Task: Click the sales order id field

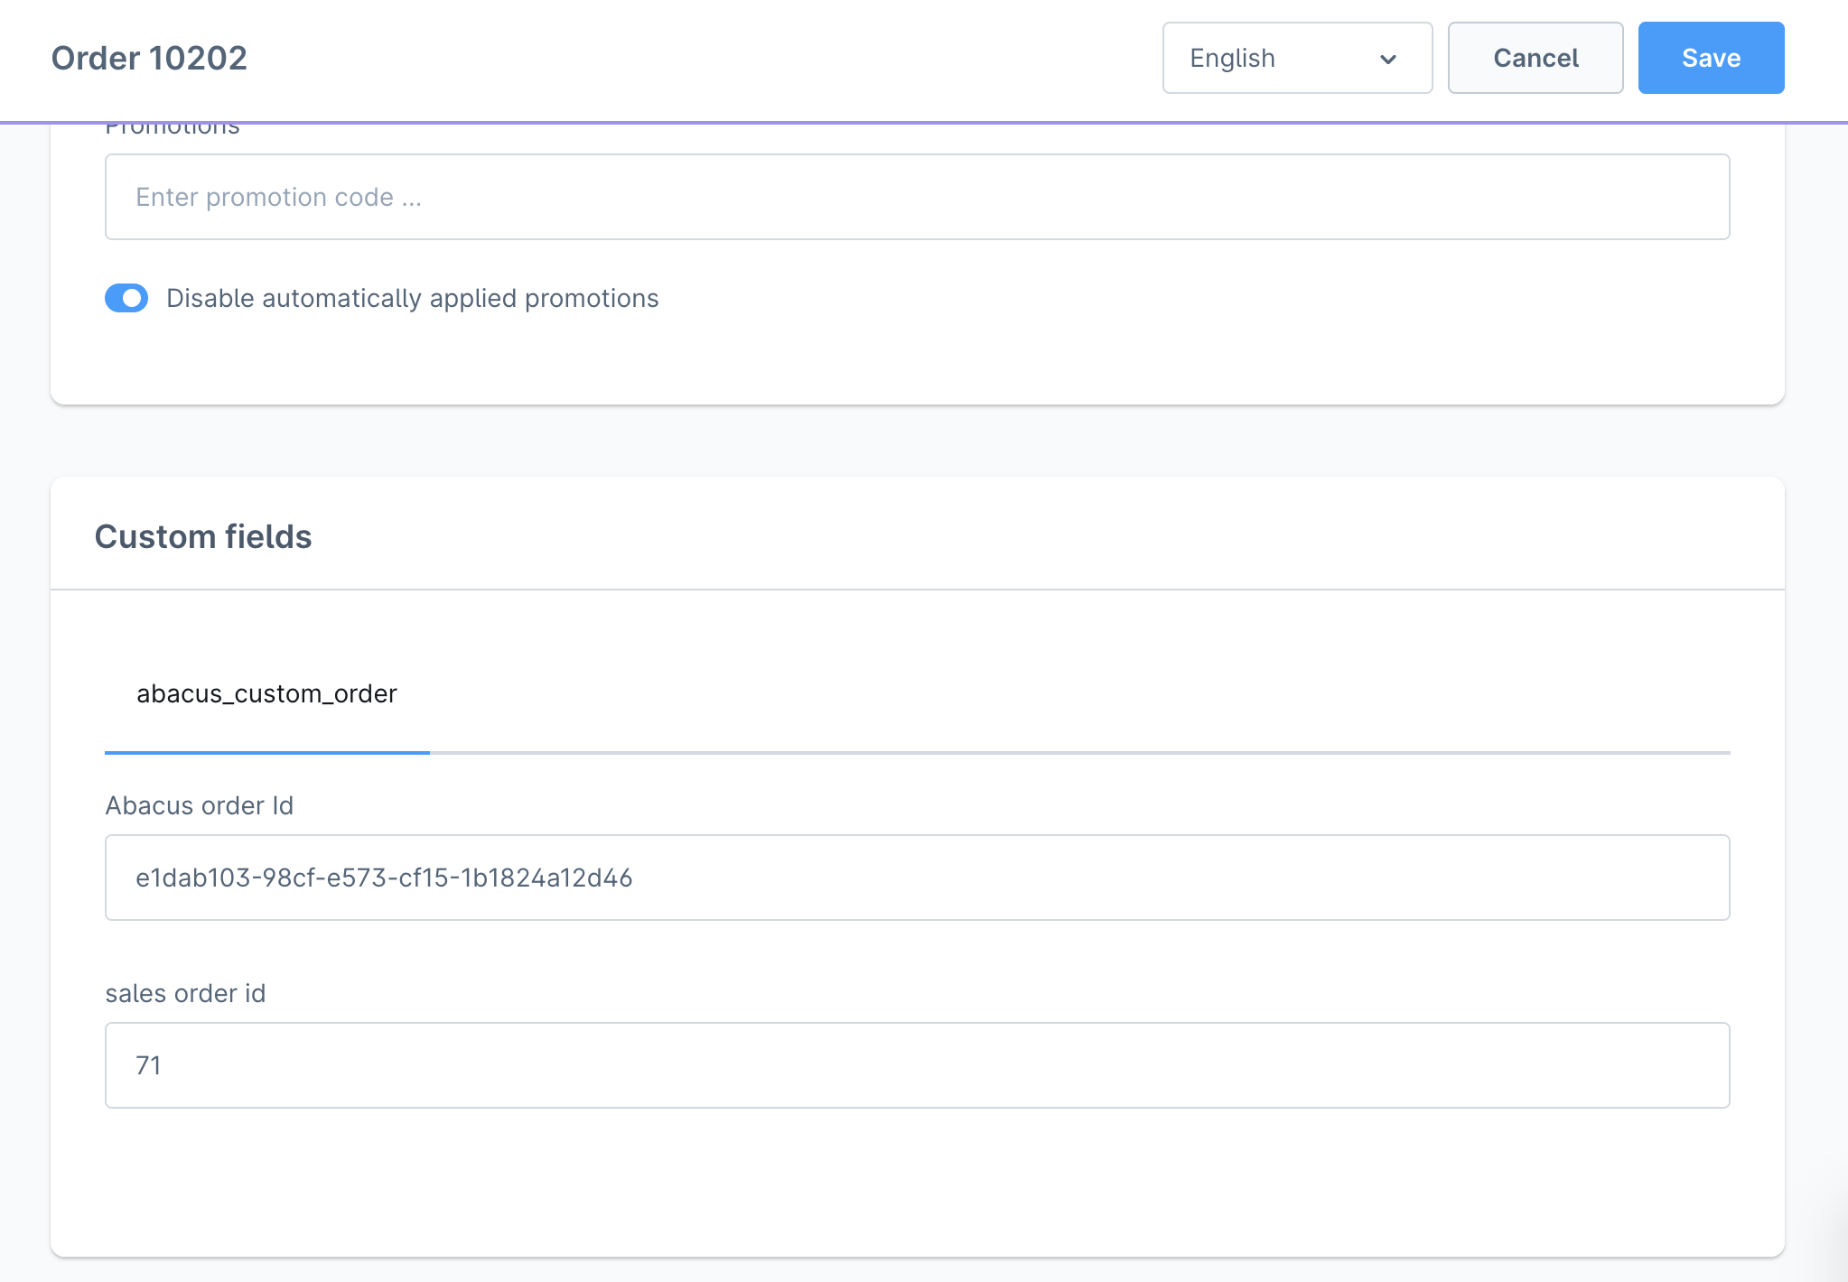Action: (917, 1065)
